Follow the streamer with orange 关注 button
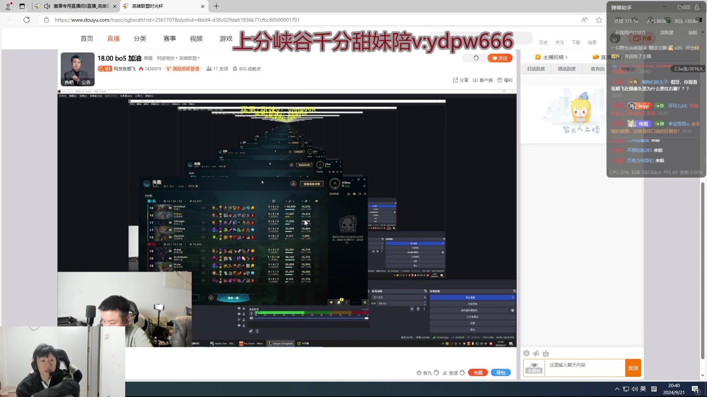 pyautogui.click(x=500, y=58)
